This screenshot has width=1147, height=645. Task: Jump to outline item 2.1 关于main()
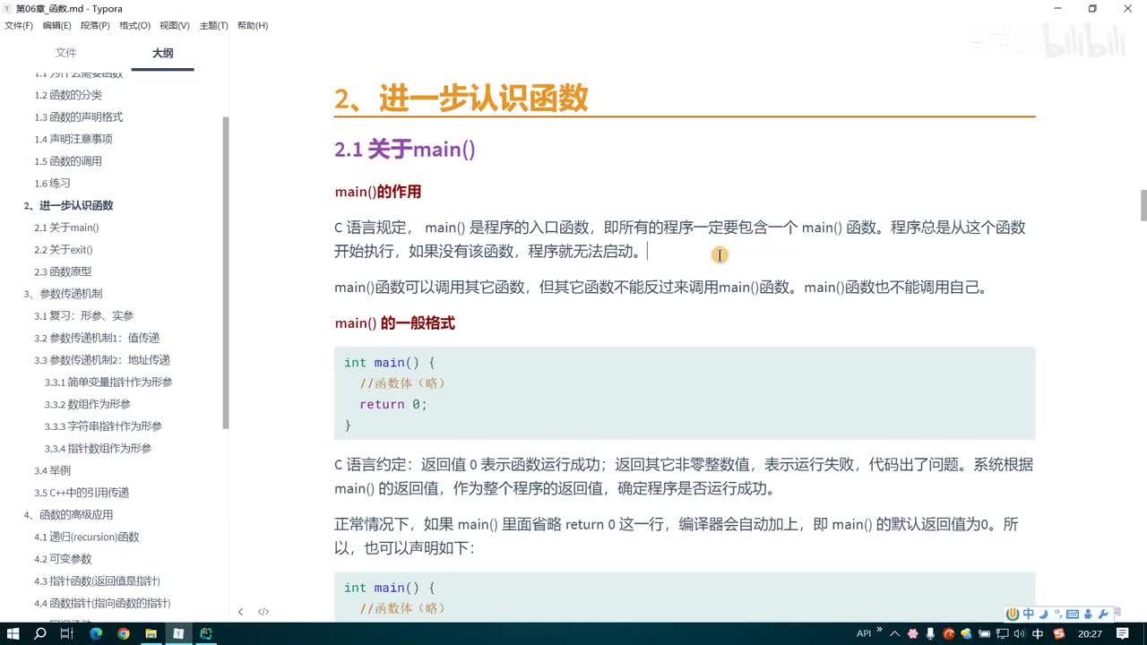[66, 228]
